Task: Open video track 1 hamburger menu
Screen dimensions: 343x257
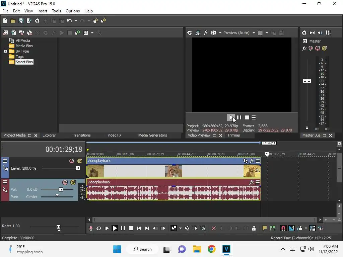Action: [5, 161]
